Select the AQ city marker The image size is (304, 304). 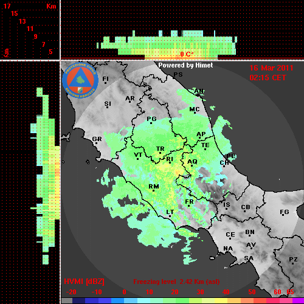[x=192, y=165]
